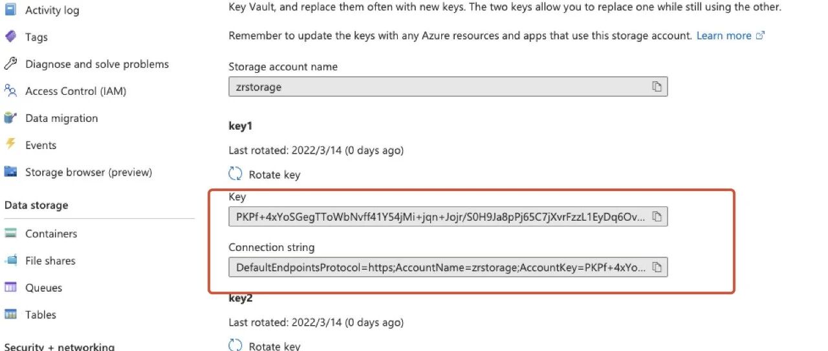This screenshot has width=828, height=351.
Task: Open the Activity log icon
Action: [10, 10]
